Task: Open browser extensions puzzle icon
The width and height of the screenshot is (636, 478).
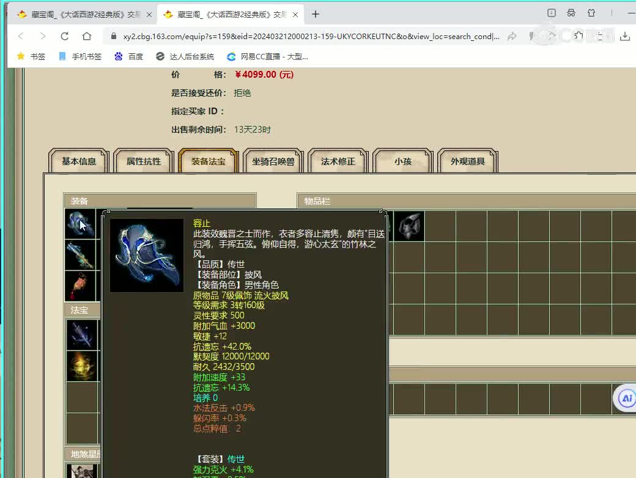Action: click(579, 36)
